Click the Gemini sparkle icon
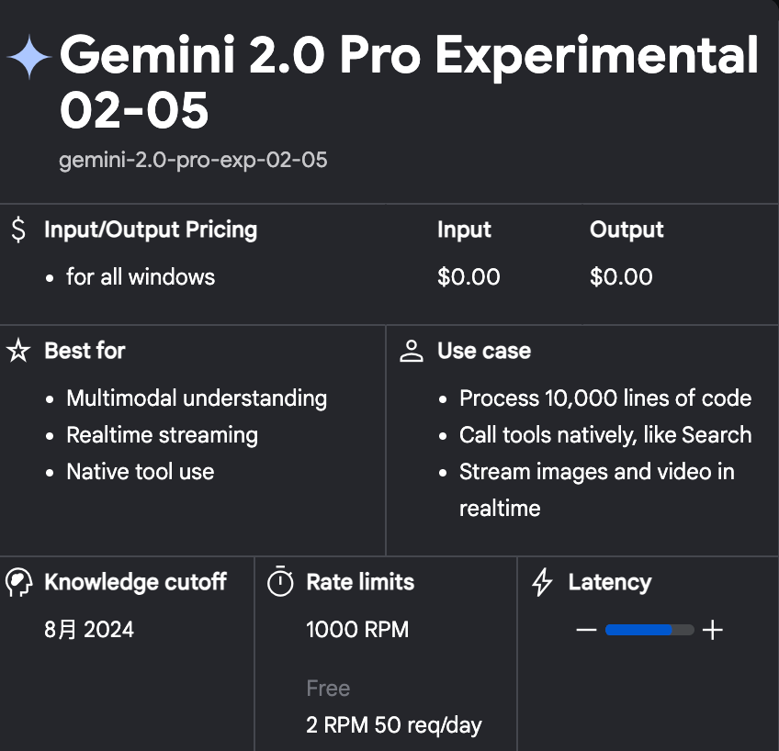The height and width of the screenshot is (751, 779). click(x=28, y=57)
